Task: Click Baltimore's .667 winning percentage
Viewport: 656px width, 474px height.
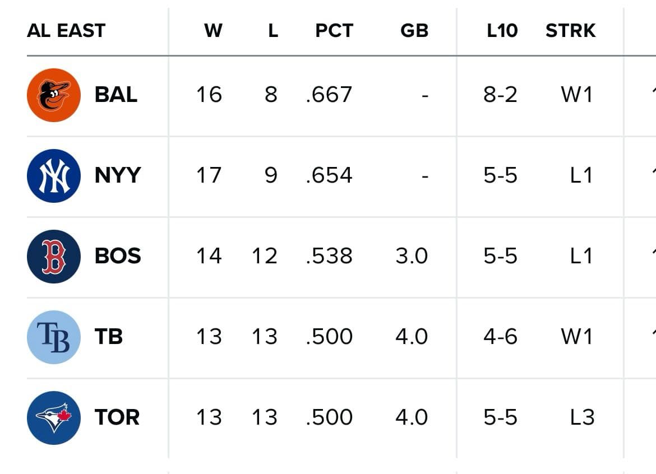Action: (x=329, y=95)
